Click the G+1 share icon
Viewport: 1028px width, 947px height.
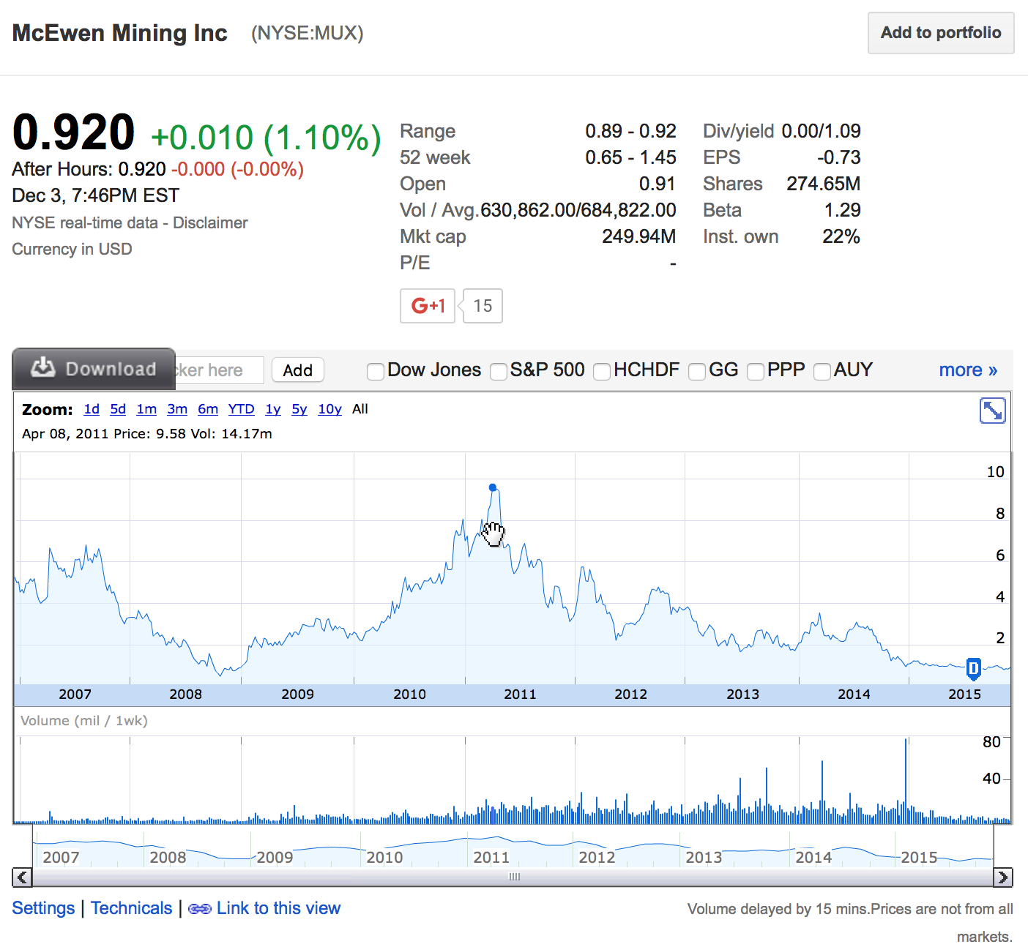[x=427, y=306]
